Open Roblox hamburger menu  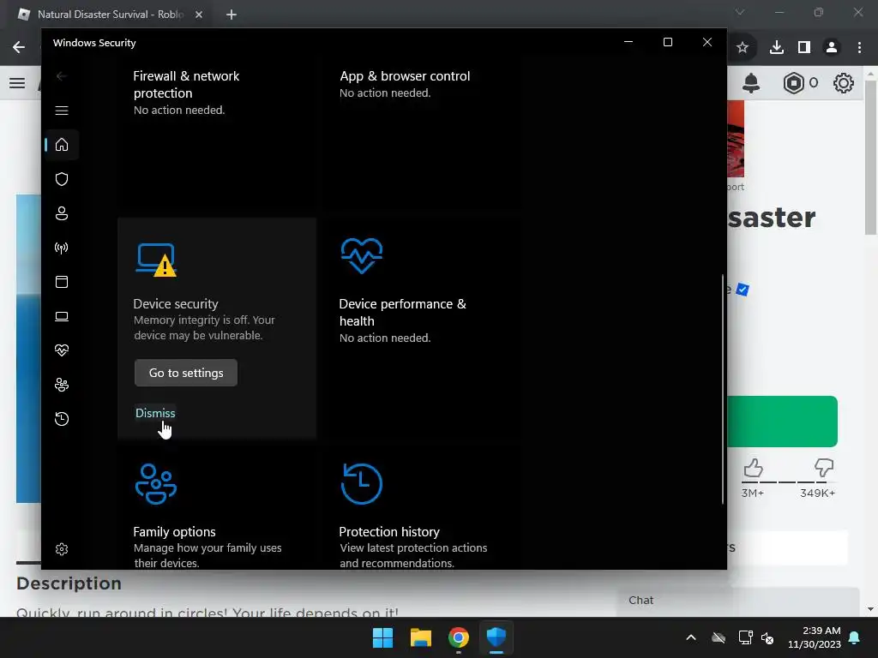[17, 83]
